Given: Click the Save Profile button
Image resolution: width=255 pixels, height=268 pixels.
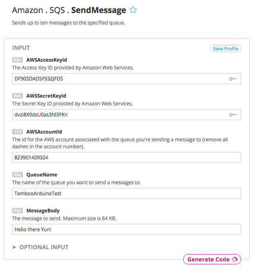Looking at the screenshot, I should pyautogui.click(x=226, y=49).
